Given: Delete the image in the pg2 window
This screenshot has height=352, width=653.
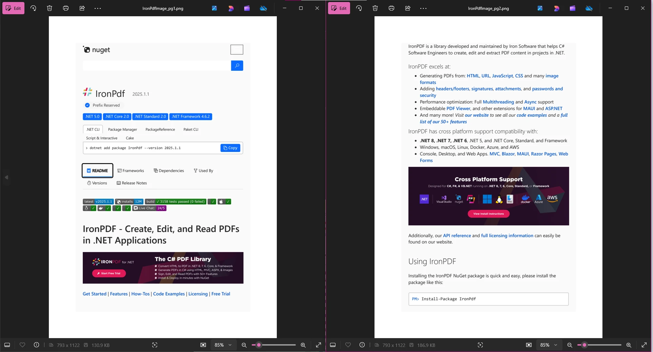Looking at the screenshot, I should pos(375,8).
